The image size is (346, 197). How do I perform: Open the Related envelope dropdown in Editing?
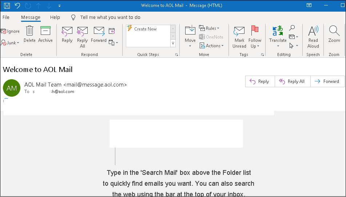click(294, 37)
